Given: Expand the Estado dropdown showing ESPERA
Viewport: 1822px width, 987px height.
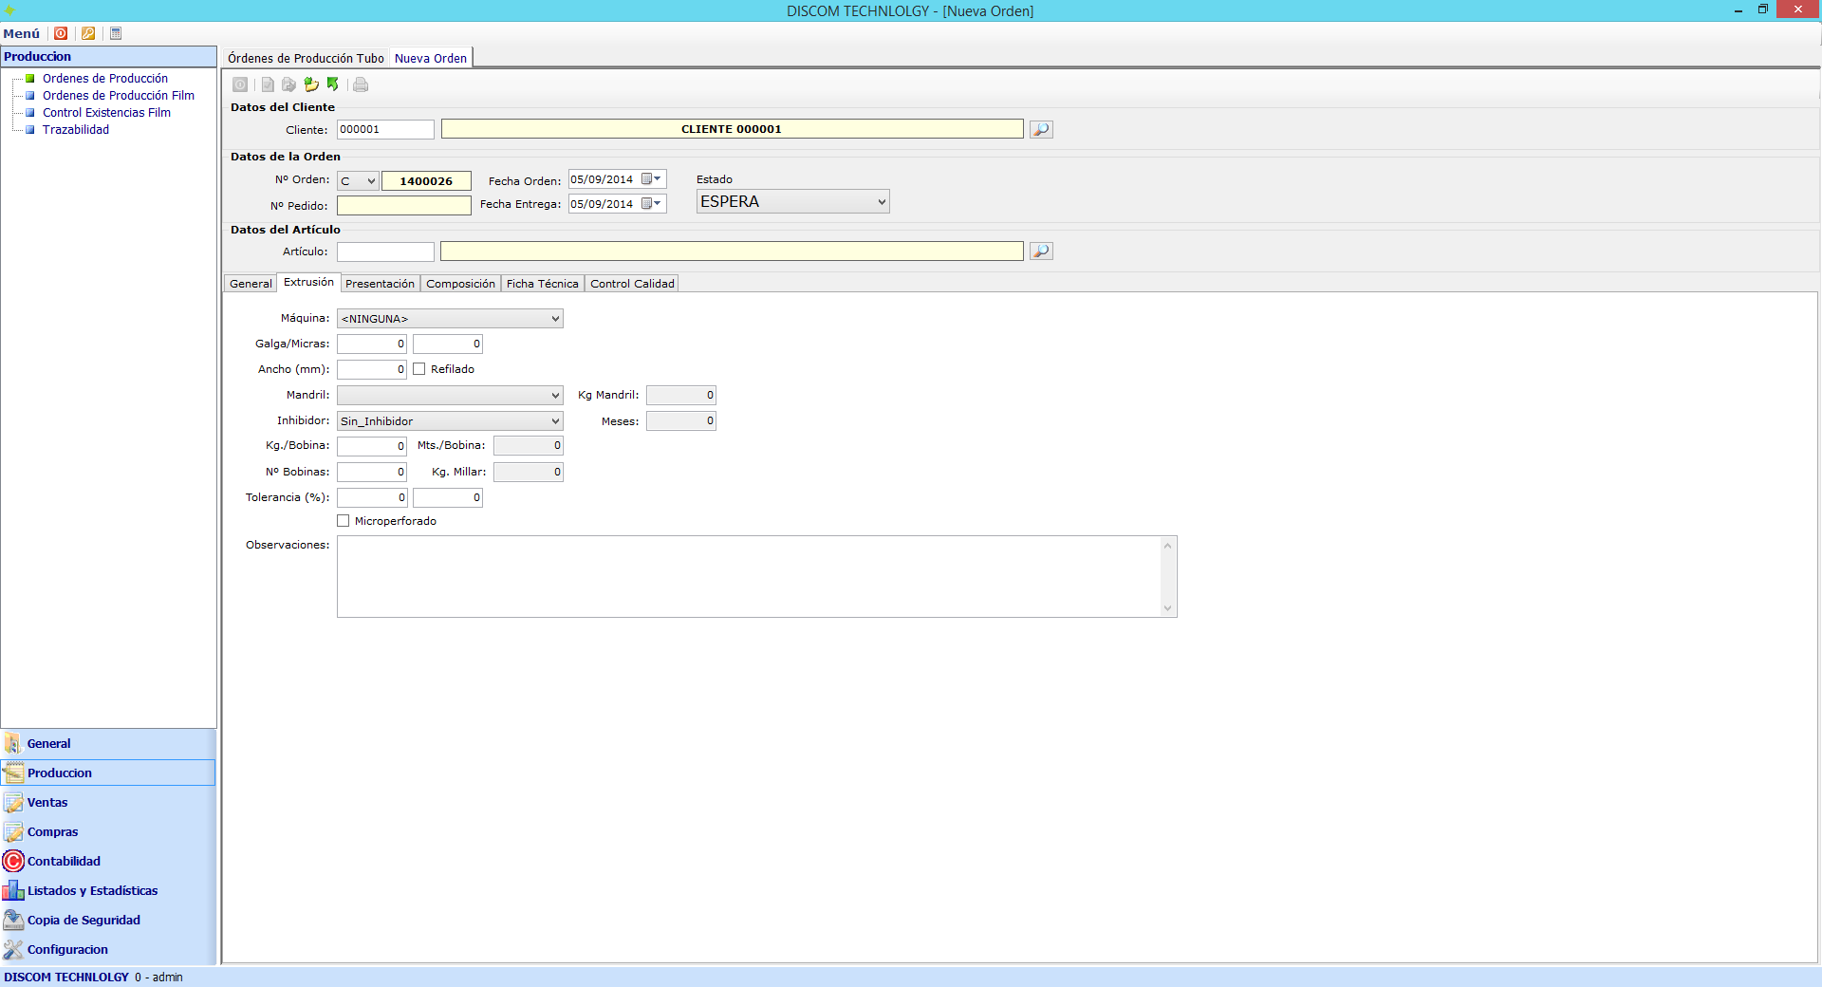Looking at the screenshot, I should (792, 201).
